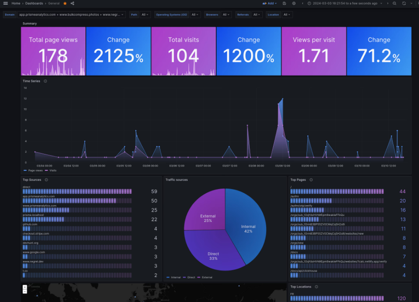Click the map zoom out minus button
This screenshot has height=302, width=419.
(25, 292)
